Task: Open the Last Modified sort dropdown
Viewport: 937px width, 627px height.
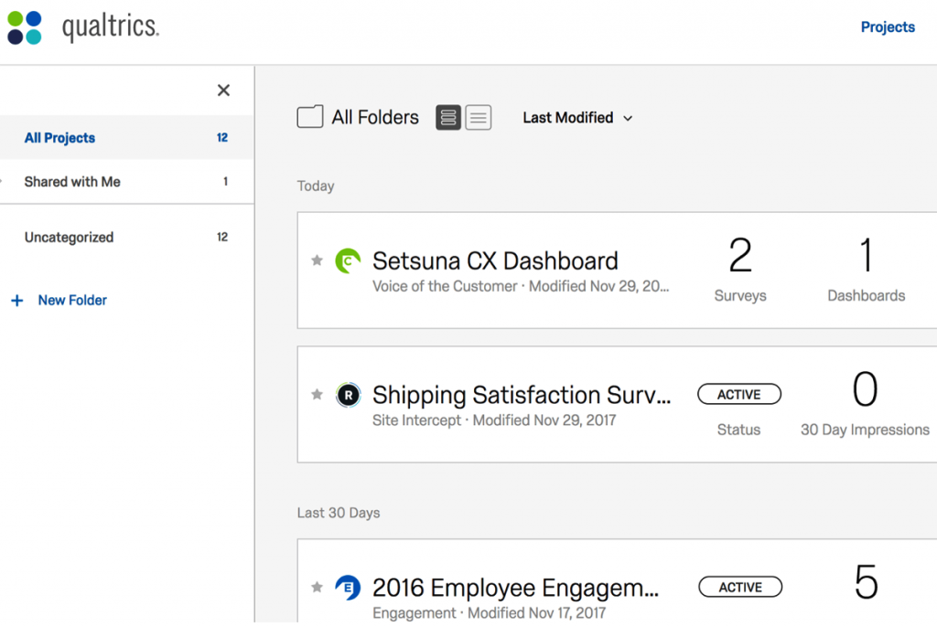Action: coord(576,117)
